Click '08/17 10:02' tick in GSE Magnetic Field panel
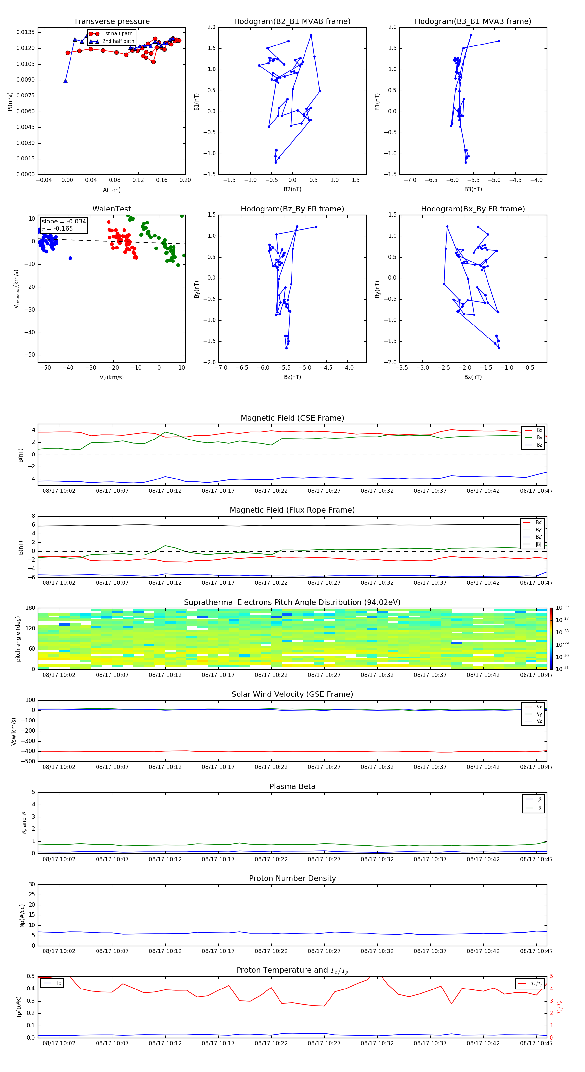585x1072 pixels. (x=59, y=491)
